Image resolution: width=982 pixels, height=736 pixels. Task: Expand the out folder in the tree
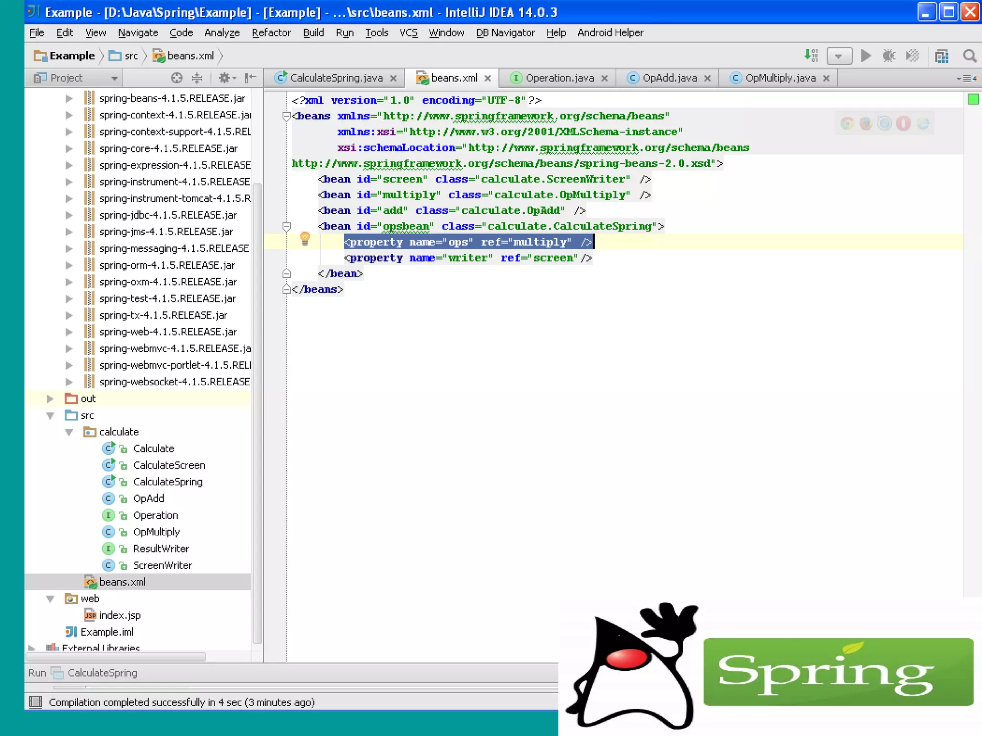[x=50, y=399]
